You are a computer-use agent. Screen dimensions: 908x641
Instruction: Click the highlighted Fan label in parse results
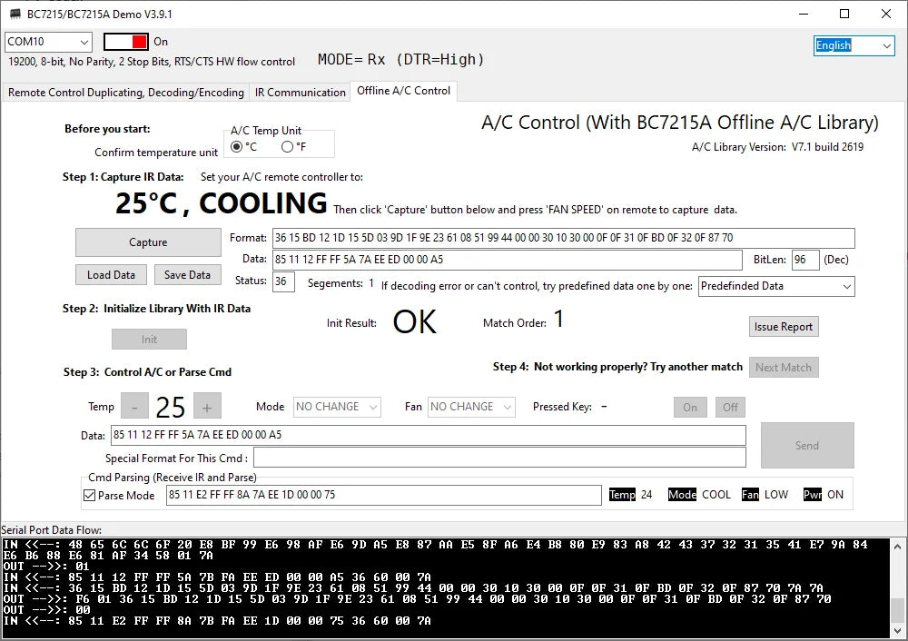(x=750, y=495)
